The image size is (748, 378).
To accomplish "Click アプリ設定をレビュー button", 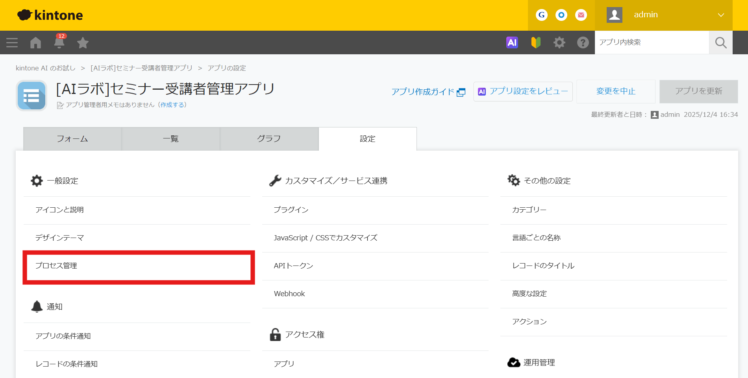I will (x=523, y=91).
